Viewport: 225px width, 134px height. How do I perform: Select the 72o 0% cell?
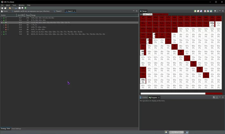(x=187, y=86)
